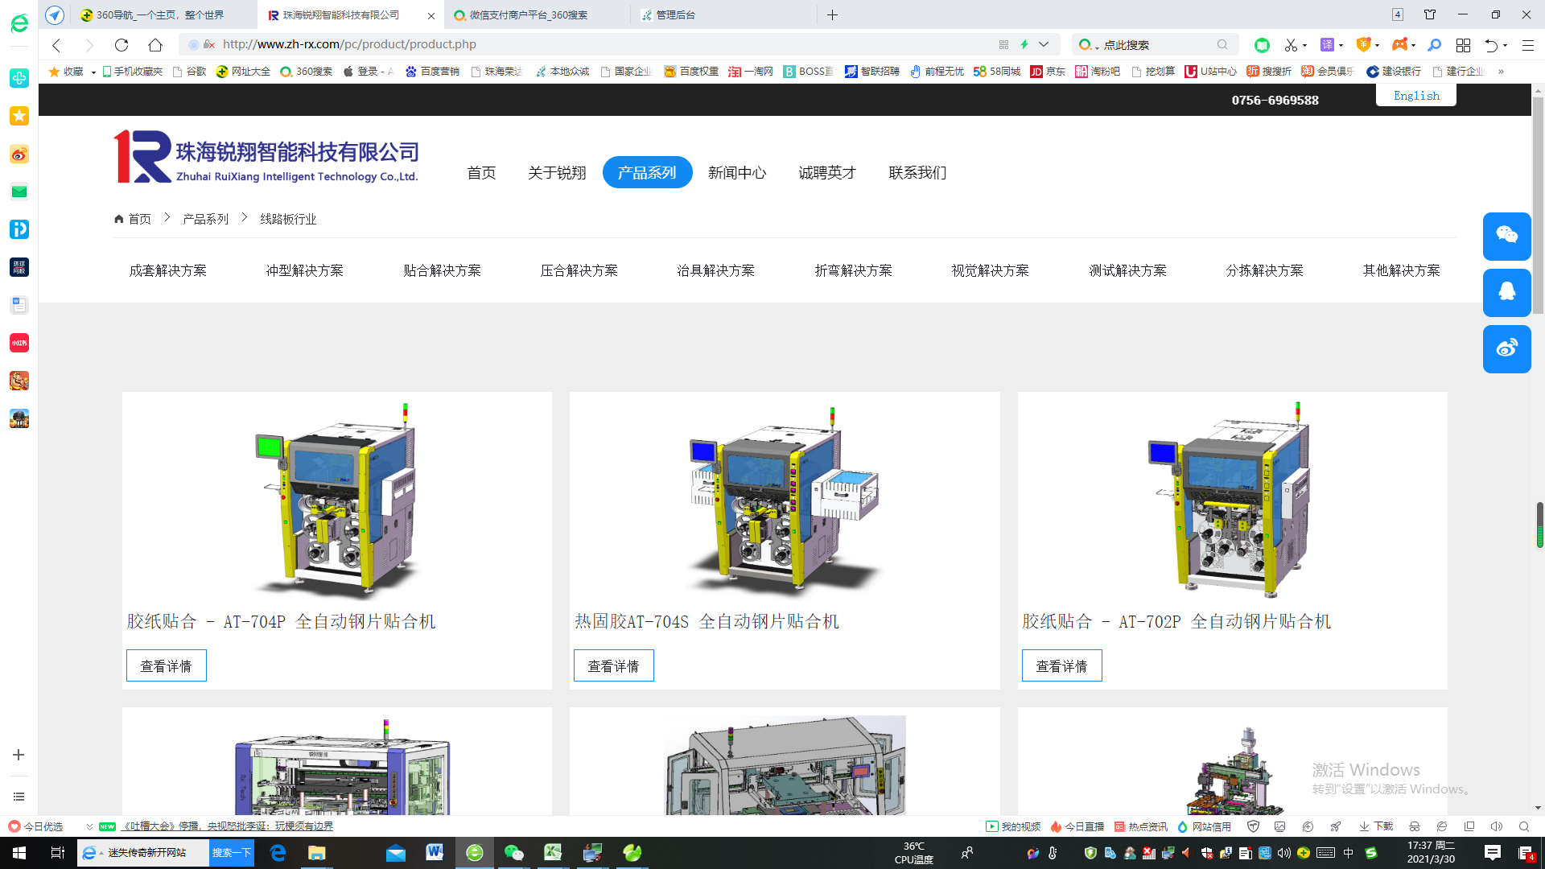Open 成套解决方案 category link
This screenshot has height=869, width=1545.
pos(167,270)
